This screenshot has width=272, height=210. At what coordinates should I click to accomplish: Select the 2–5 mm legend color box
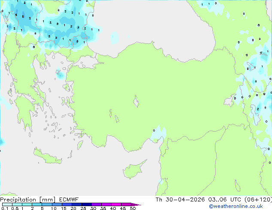(37, 204)
